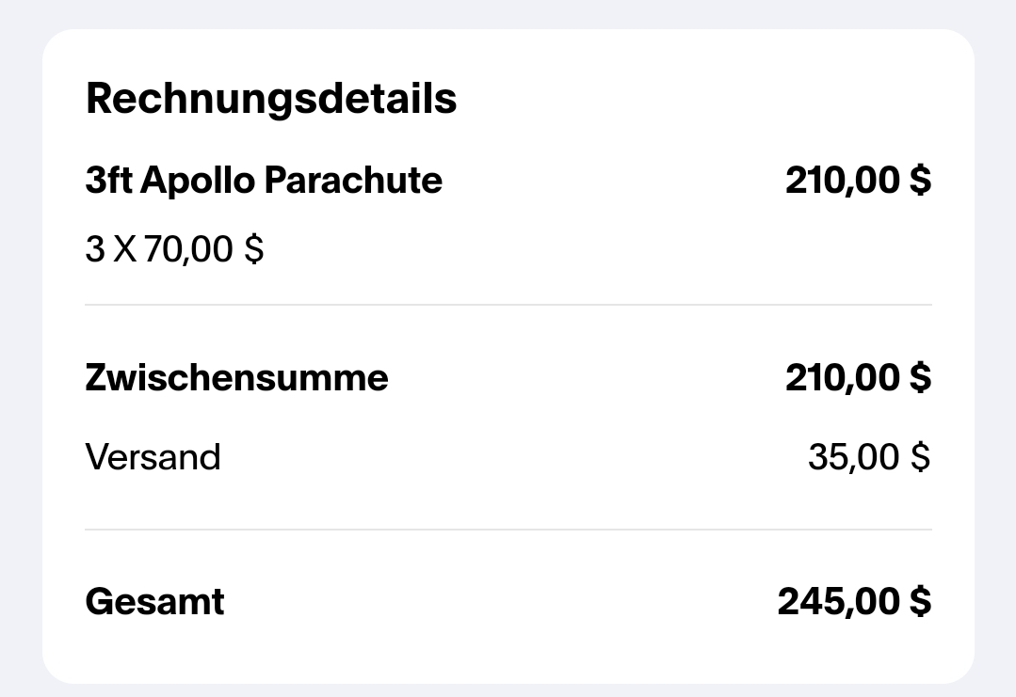1016x697 pixels.
Task: Click the Zwischensumme amount 210,00 $
Action: [x=858, y=377]
